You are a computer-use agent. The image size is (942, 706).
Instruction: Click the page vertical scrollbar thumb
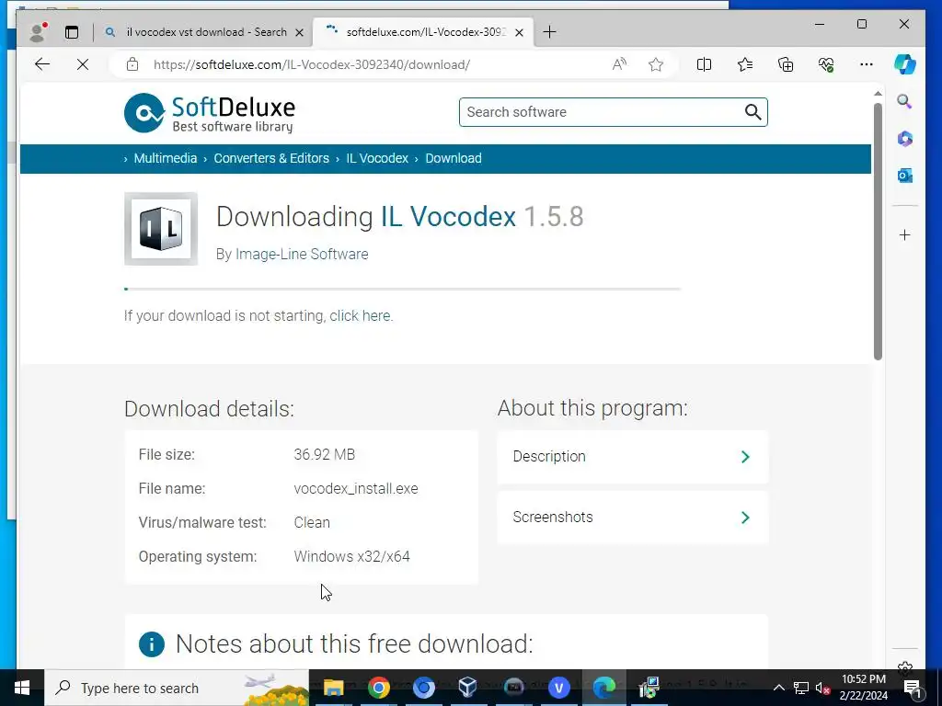pos(878,231)
